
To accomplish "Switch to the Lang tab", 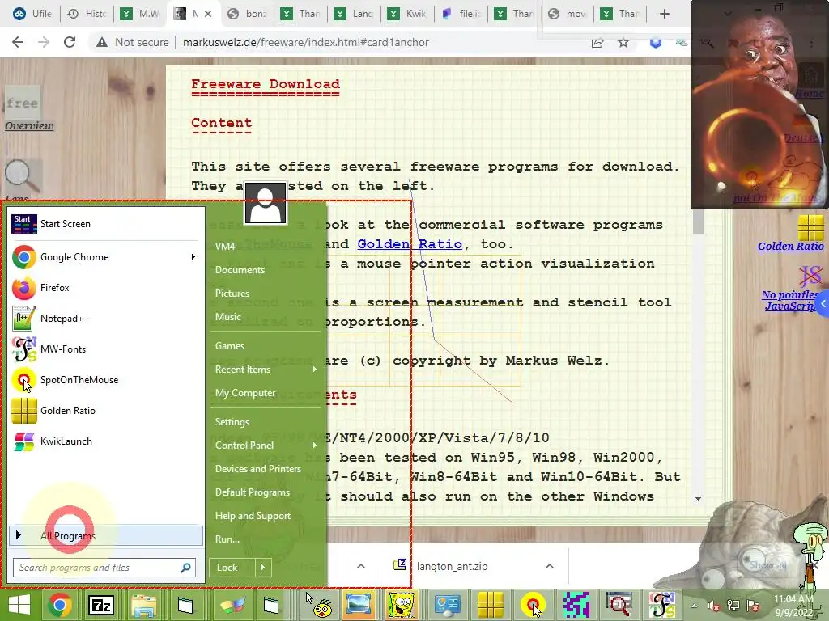I will pos(355,14).
